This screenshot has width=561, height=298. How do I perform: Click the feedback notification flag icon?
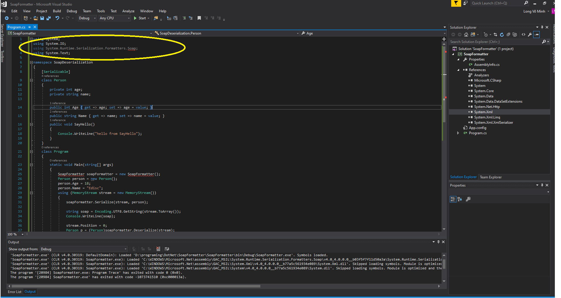456,3
